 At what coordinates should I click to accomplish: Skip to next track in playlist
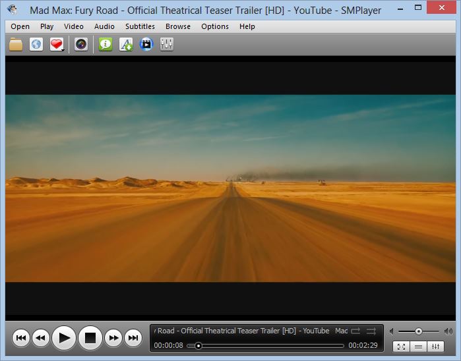coord(133,338)
